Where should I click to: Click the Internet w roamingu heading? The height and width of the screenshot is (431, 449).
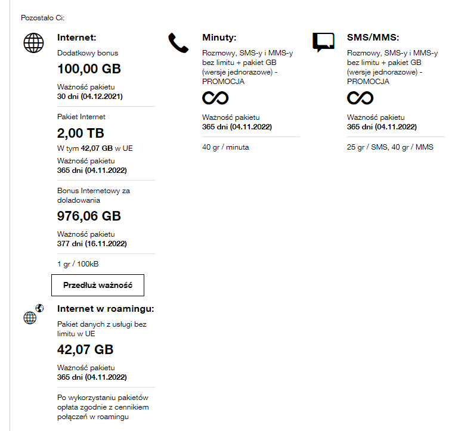coord(106,309)
